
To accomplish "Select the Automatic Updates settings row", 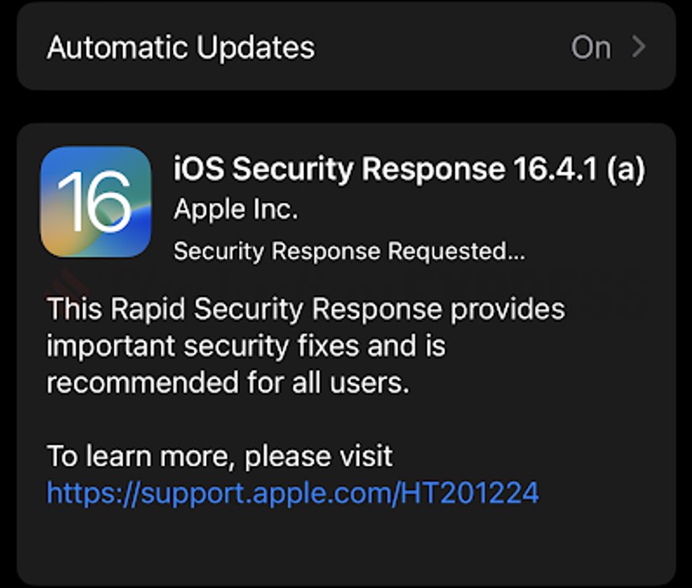I will click(x=346, y=47).
